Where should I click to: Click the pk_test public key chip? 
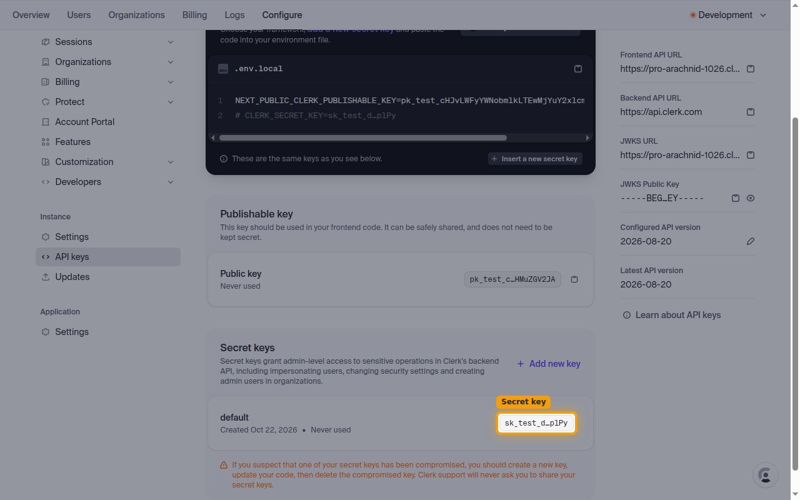click(512, 279)
